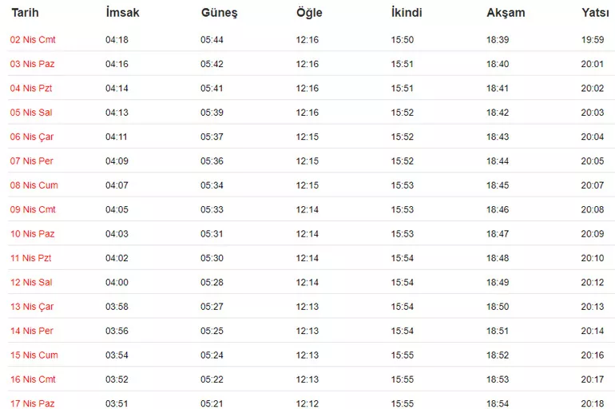This screenshot has width=615, height=409.
Task: Click the Yatsı column header
Action: click(x=597, y=13)
